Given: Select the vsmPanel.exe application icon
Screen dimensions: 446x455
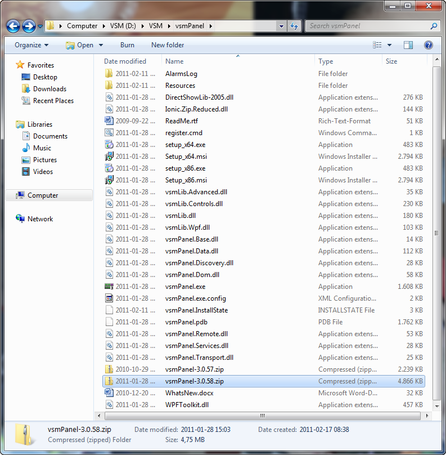Looking at the screenshot, I should coord(109,287).
